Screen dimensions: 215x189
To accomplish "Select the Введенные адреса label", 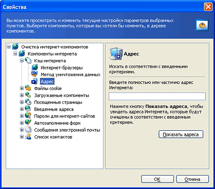I will coord(54,109).
